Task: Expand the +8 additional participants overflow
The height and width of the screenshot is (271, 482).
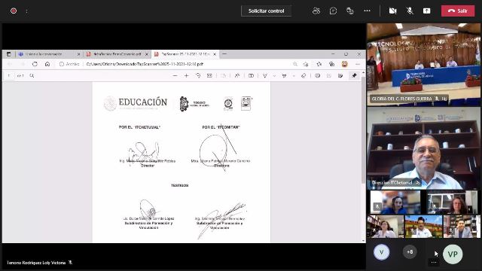Action: [410, 252]
